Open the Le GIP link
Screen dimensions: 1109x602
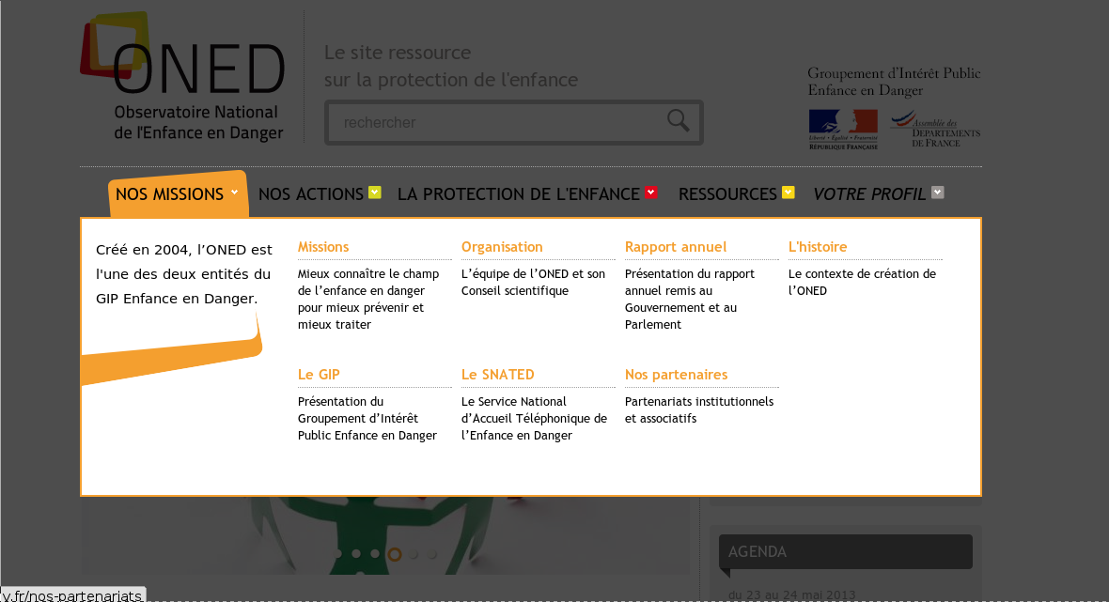(x=319, y=375)
